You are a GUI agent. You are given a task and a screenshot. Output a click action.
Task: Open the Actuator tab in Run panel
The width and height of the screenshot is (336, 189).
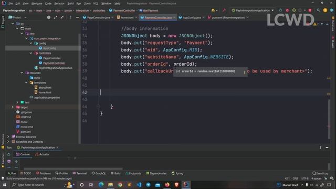[x=43, y=154]
